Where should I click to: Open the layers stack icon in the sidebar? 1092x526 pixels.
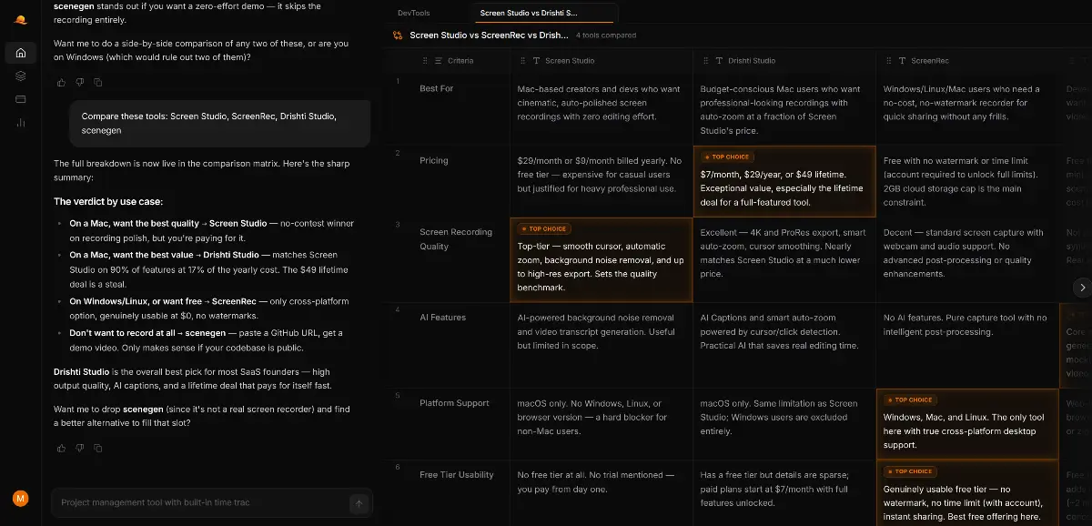(x=20, y=76)
